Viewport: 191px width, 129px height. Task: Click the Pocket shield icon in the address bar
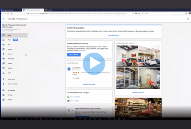coord(136,14)
